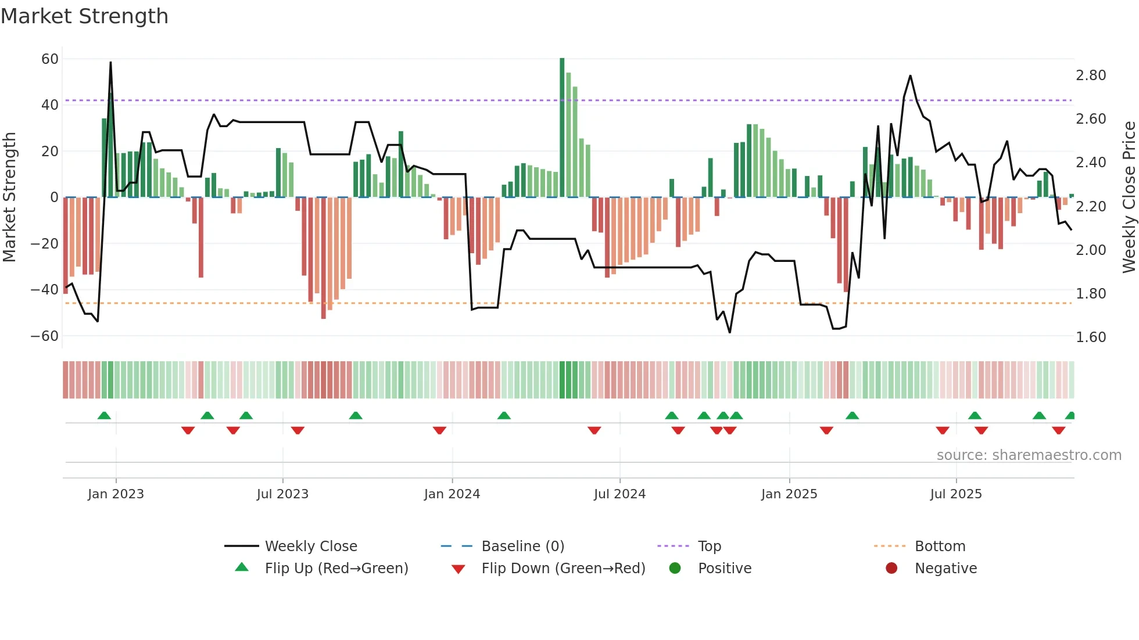This screenshot has width=1139, height=640.
Task: Click the red Flip Down triangle in legend
Action: click(458, 569)
